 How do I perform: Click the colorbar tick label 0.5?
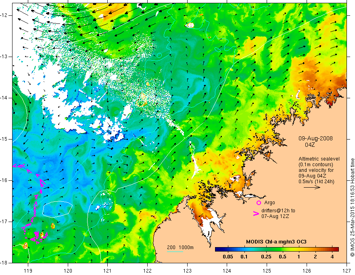pyautogui.click(x=282, y=257)
